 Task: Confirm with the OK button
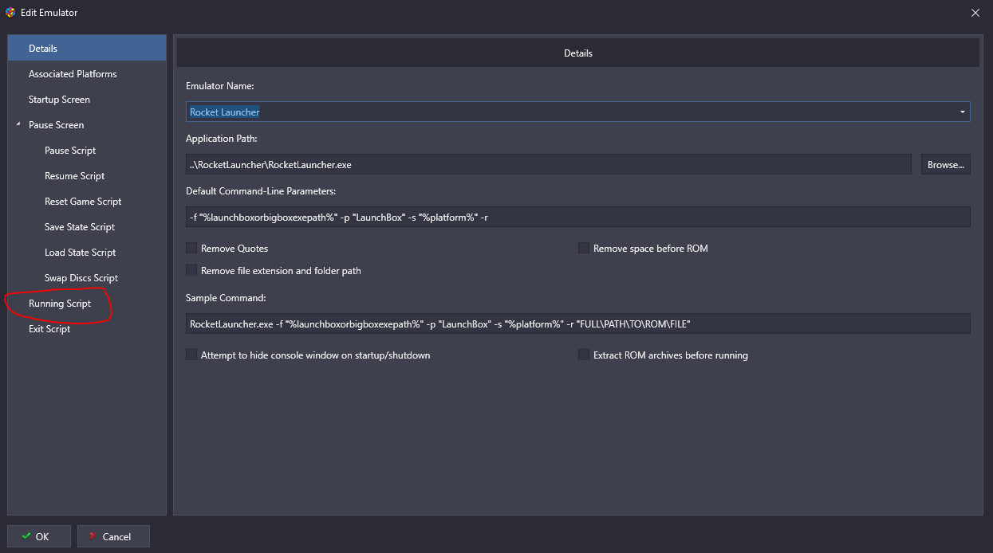39,536
